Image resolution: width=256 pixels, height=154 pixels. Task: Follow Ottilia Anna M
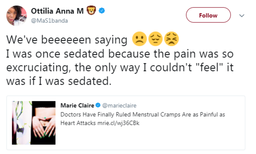208,15
